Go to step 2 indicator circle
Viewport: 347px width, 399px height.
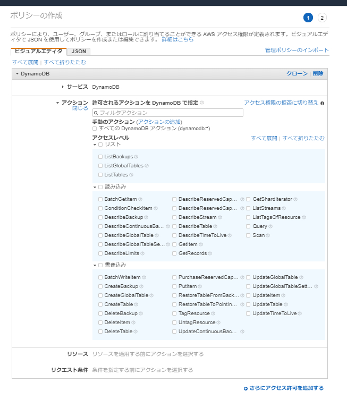[x=322, y=18]
